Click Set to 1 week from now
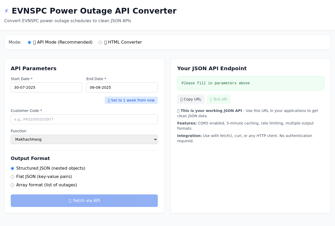This screenshot has height=226, width=335. pos(131,100)
